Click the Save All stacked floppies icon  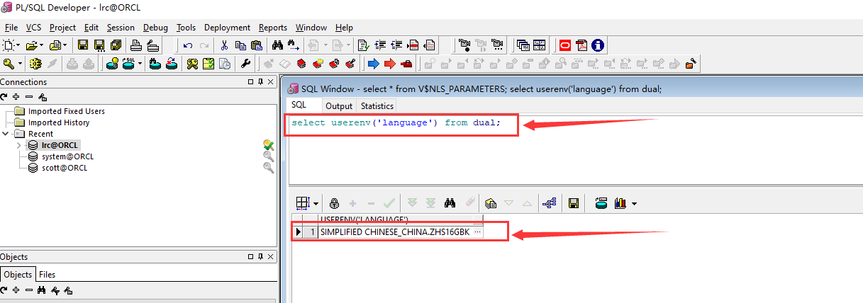[116, 45]
